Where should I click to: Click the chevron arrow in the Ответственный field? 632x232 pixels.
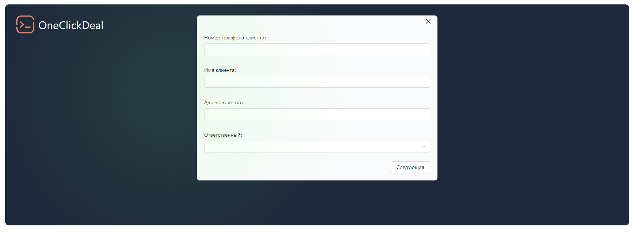(423, 147)
